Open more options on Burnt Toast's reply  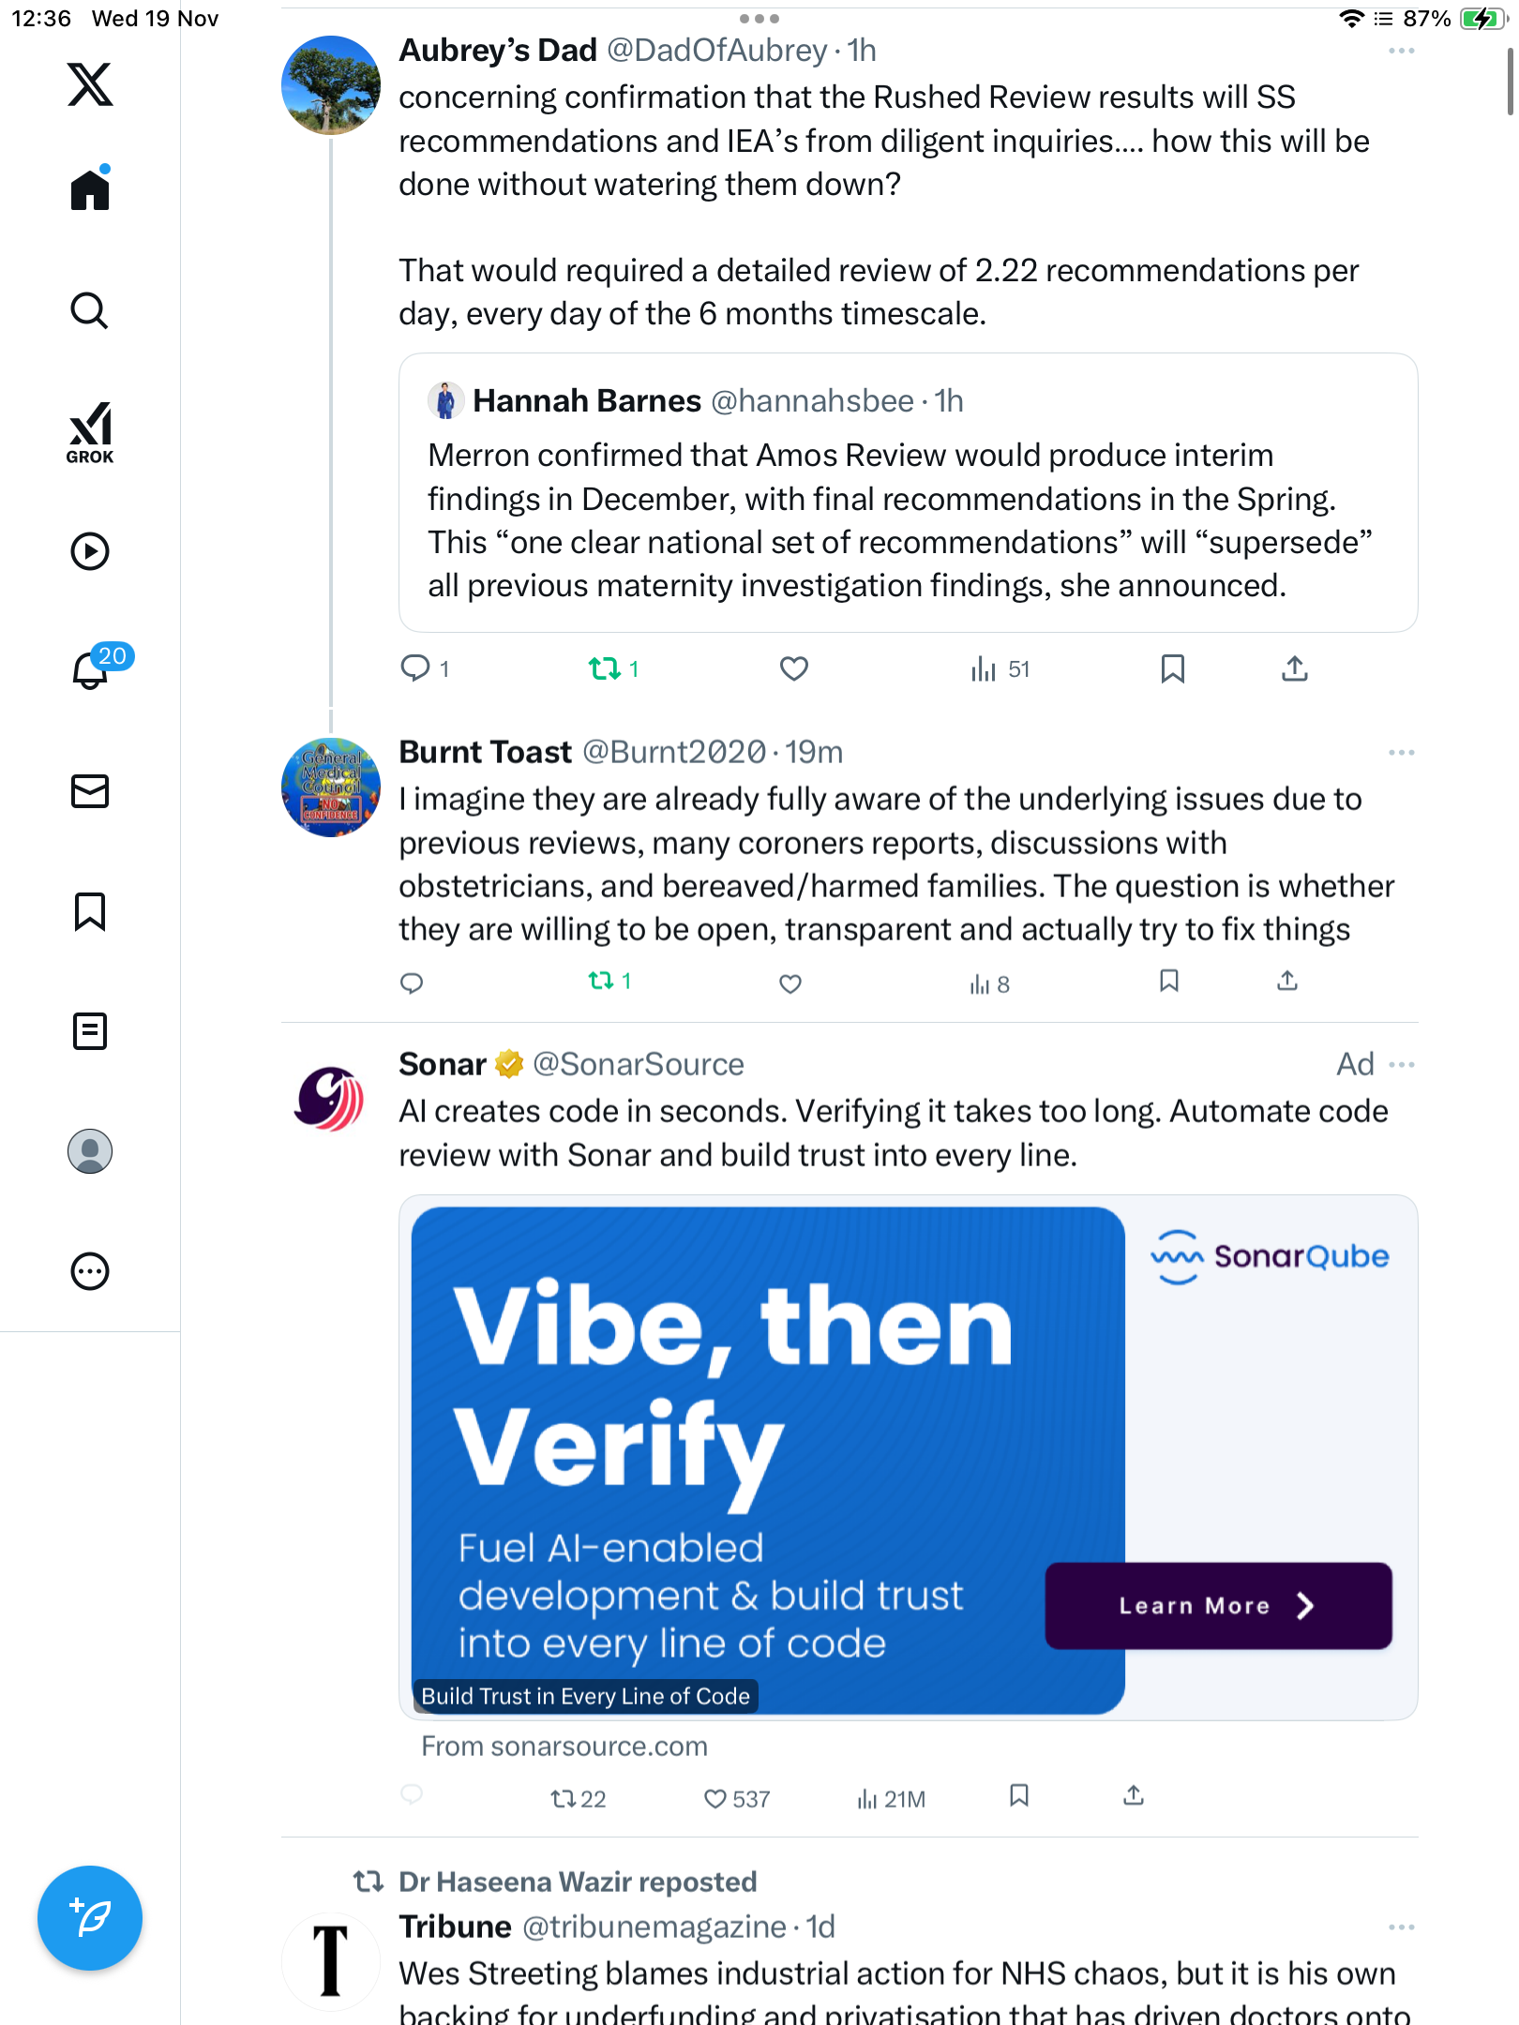1401,753
